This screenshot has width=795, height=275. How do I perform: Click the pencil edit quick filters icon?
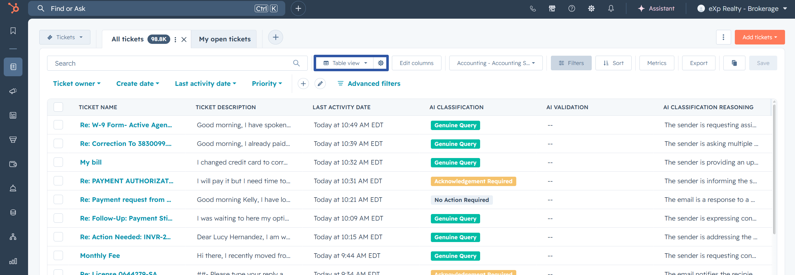click(320, 84)
